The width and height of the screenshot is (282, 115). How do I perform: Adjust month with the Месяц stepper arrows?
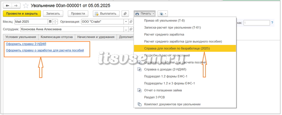click(x=55, y=22)
